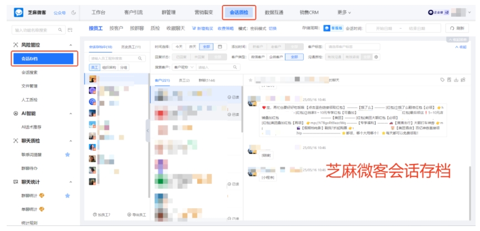Open the 营销裂变 top tab
This screenshot has width=480, height=231.
click(x=203, y=13)
